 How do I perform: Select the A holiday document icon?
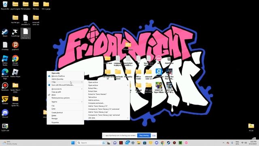coord(5,46)
